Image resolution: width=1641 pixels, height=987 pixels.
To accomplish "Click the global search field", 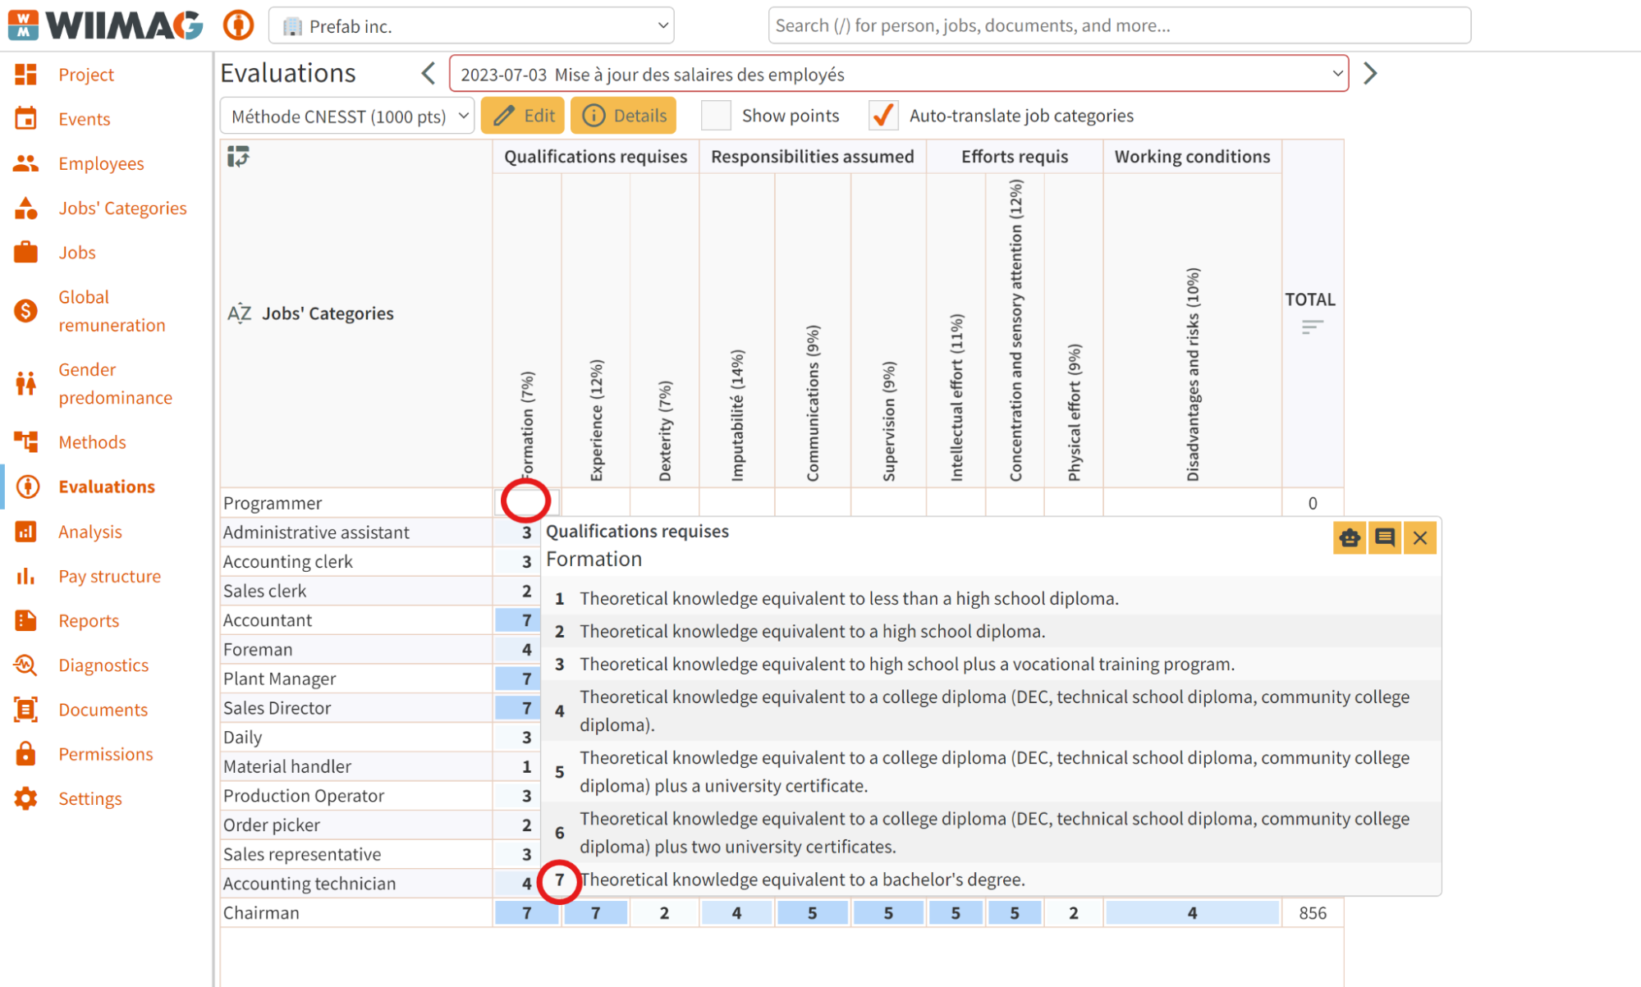I will (x=1119, y=25).
